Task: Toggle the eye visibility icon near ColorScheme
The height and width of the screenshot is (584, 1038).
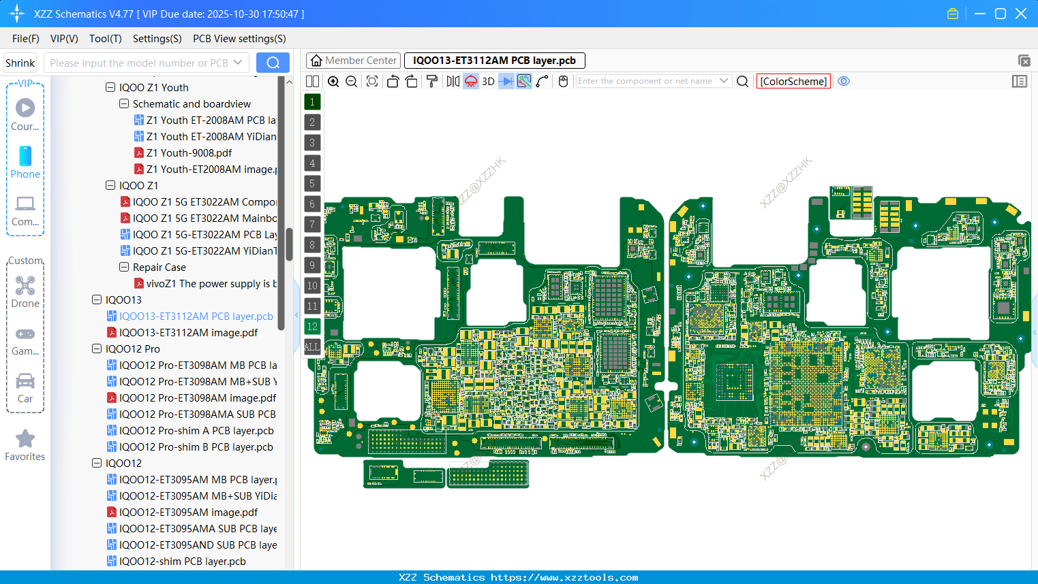Action: point(844,81)
